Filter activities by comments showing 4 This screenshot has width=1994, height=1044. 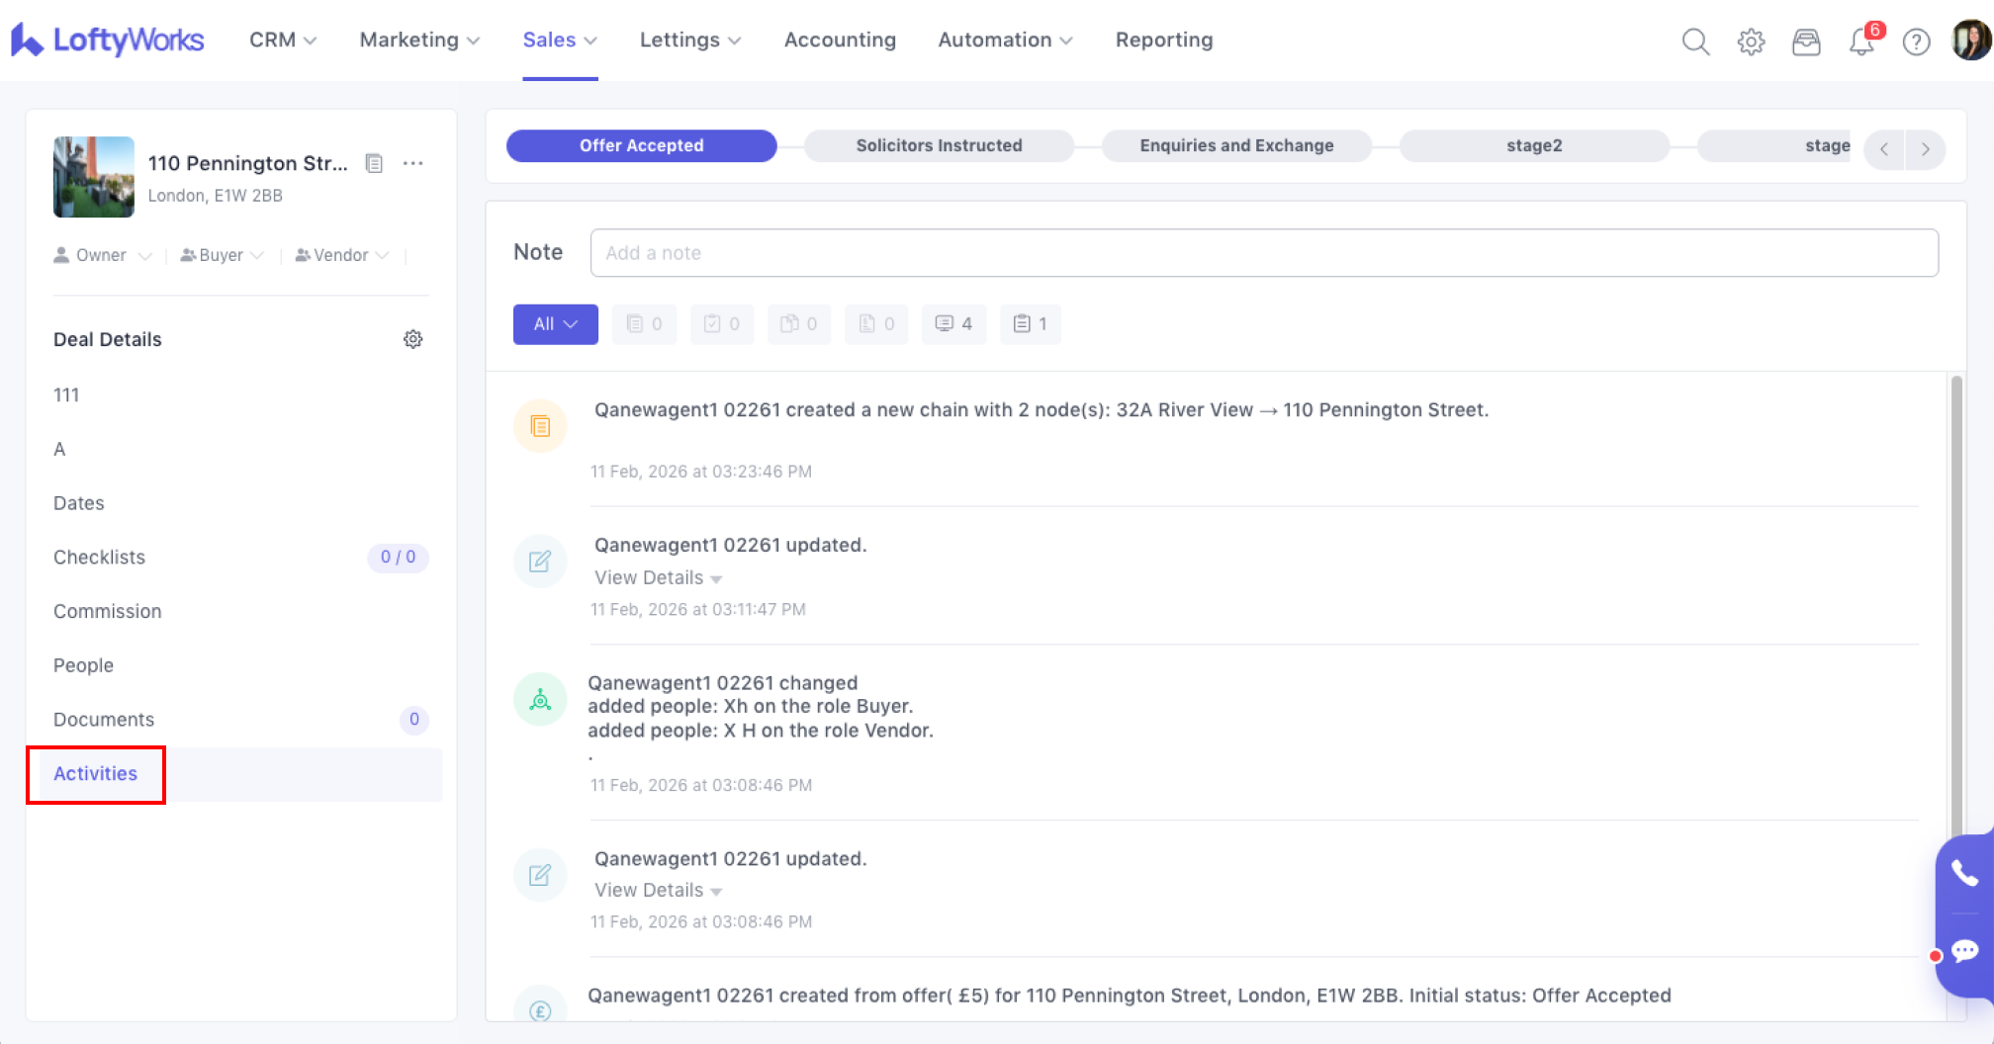(x=953, y=324)
